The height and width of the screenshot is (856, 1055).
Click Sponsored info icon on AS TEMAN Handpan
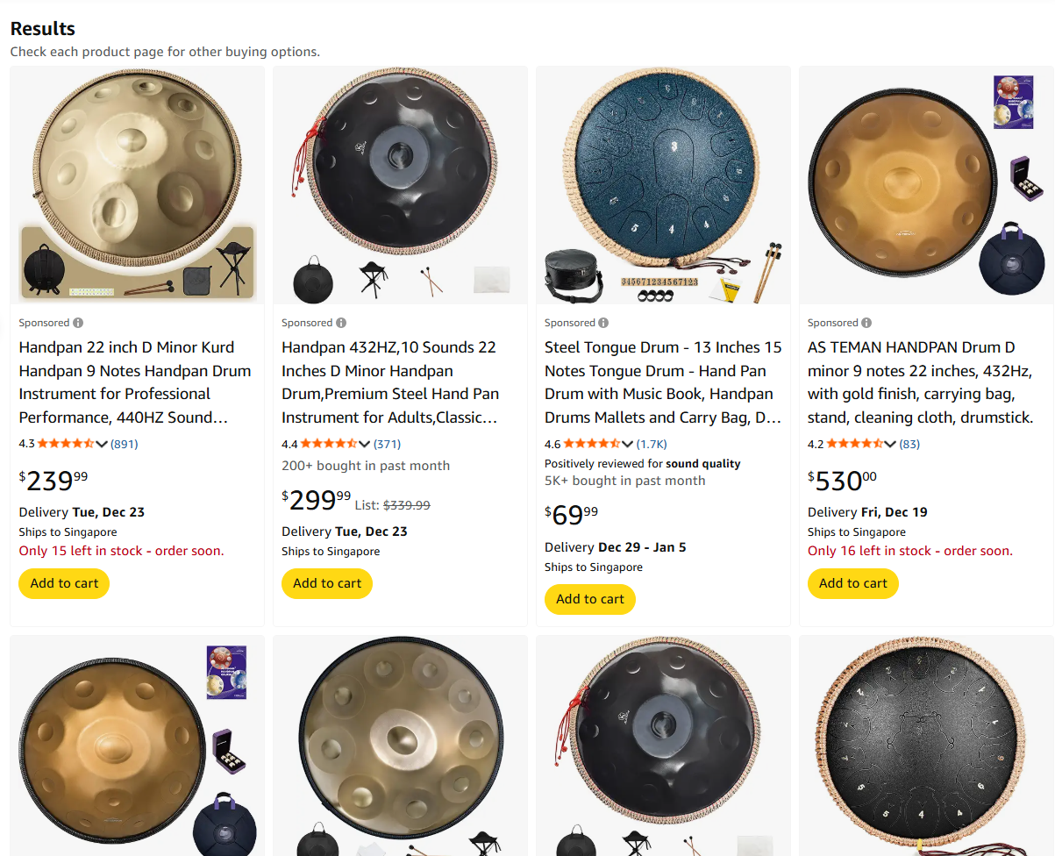tap(866, 323)
